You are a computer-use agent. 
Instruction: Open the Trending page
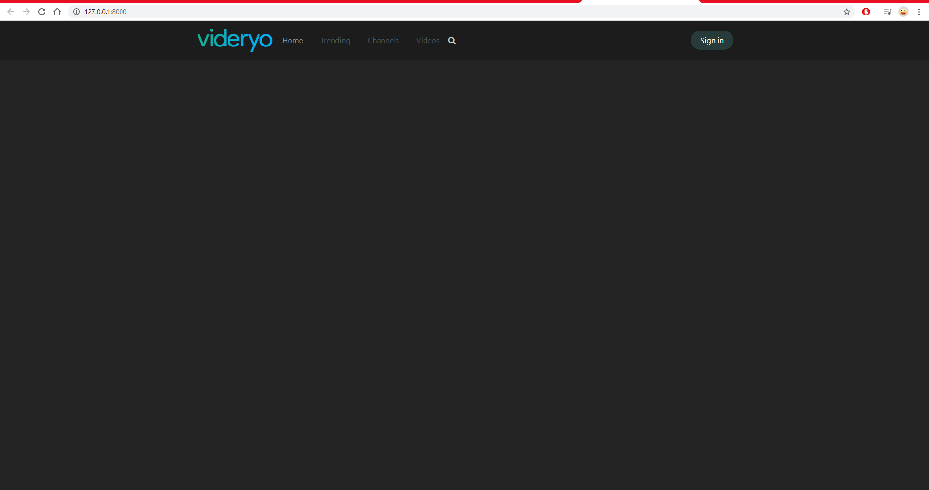pos(335,41)
